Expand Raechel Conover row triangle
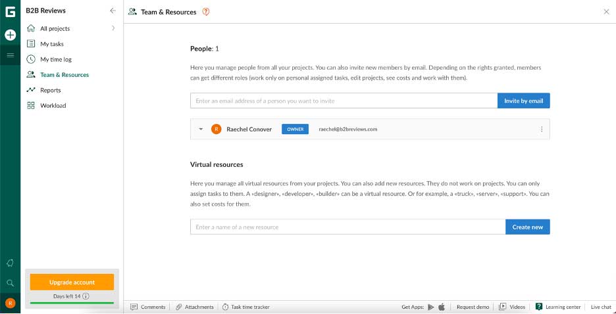The height and width of the screenshot is (314, 616). pos(201,129)
